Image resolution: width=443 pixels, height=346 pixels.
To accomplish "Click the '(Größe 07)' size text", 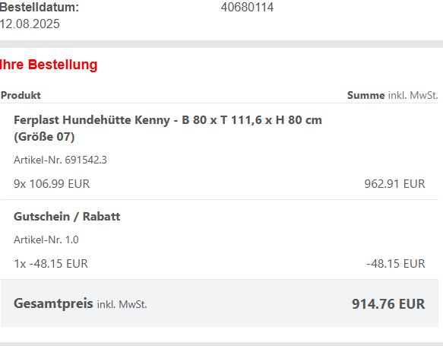I will point(44,137).
